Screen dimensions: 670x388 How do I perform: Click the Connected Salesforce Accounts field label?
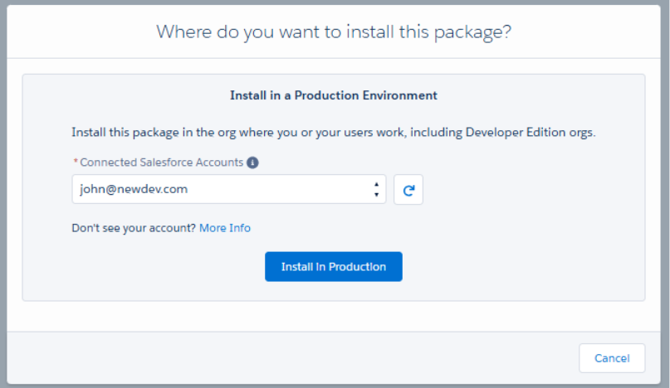pos(162,162)
